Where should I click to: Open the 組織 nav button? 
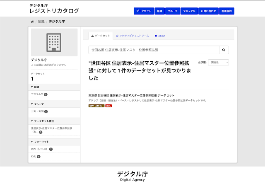tap(159, 11)
